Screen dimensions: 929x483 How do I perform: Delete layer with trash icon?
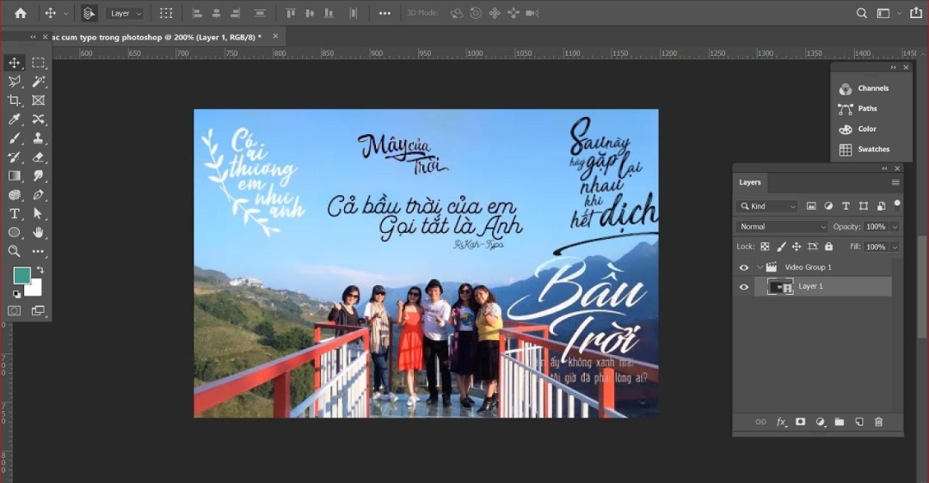pos(878,422)
